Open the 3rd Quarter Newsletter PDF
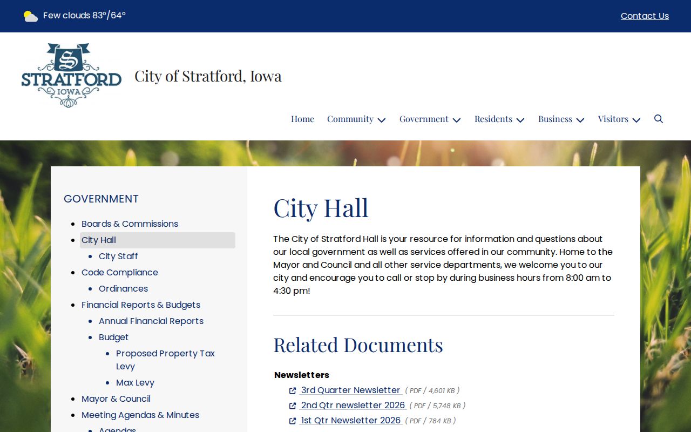This screenshot has width=691, height=432. (x=350, y=390)
